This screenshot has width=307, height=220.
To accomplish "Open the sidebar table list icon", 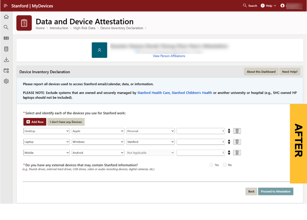I will (6, 38).
